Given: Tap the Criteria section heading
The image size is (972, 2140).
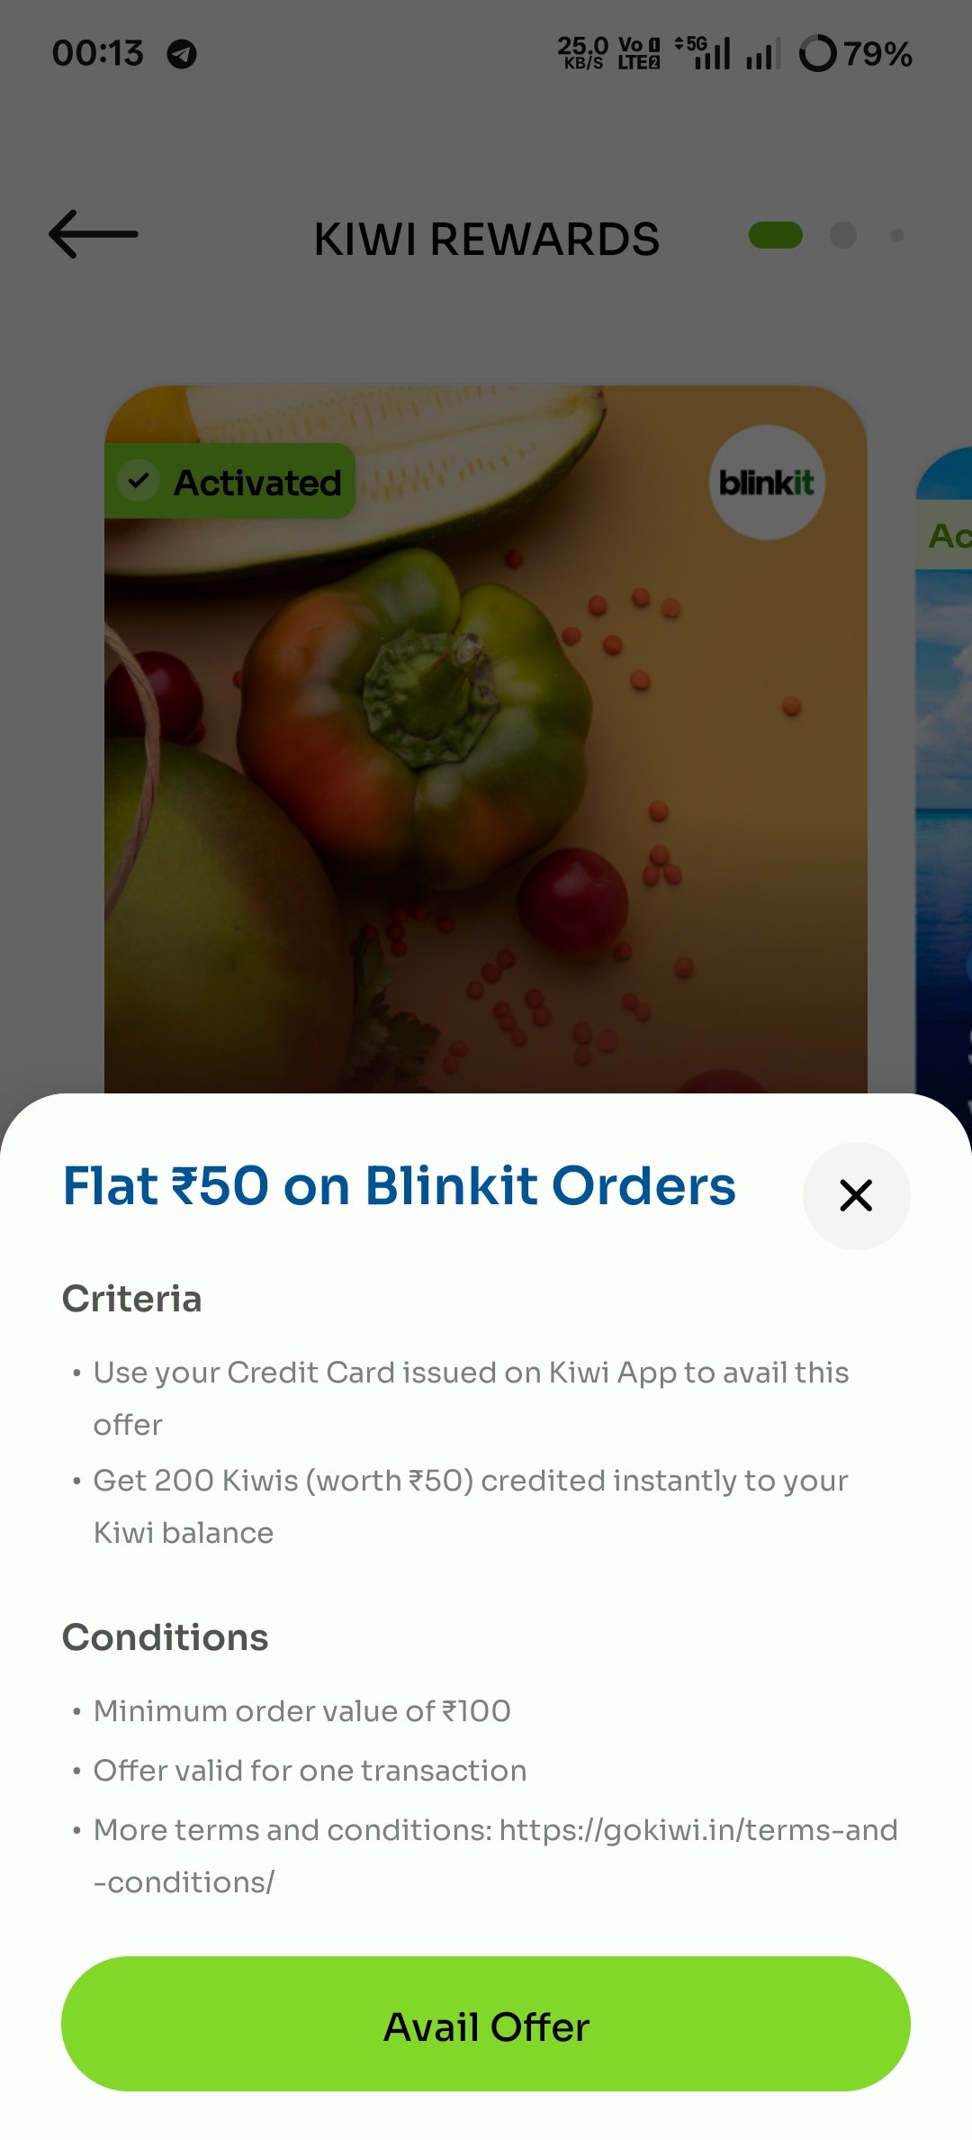Looking at the screenshot, I should click(132, 1299).
